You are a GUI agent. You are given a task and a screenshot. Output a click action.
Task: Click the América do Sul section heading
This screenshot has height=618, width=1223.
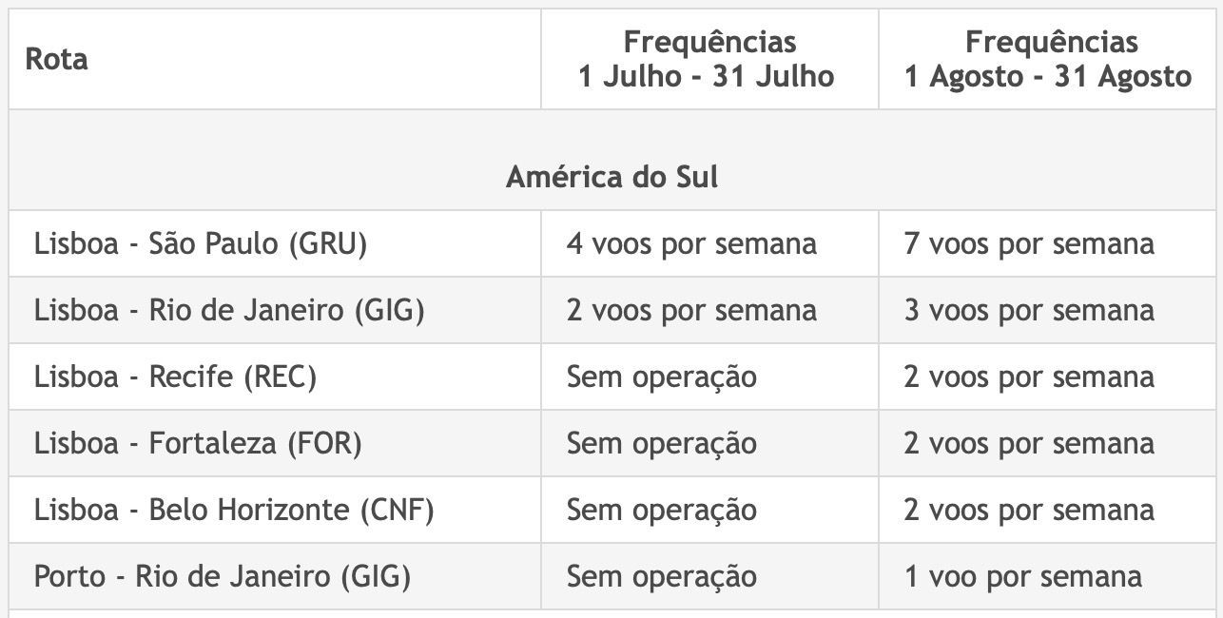612,177
